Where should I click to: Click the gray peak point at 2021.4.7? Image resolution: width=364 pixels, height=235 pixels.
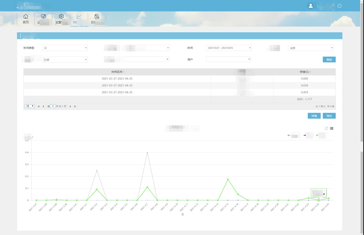pos(147,152)
